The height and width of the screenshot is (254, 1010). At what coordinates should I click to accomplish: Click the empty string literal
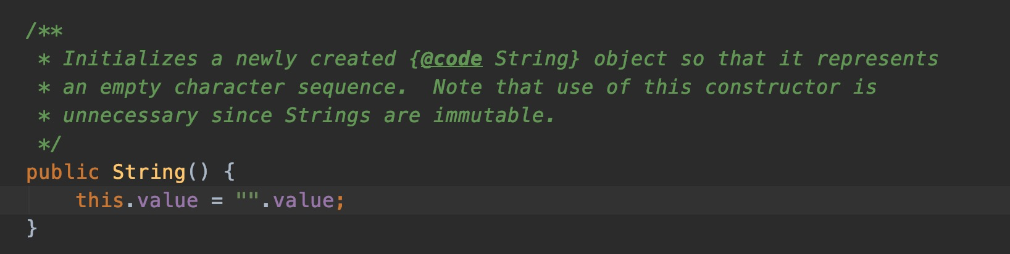[x=248, y=200]
